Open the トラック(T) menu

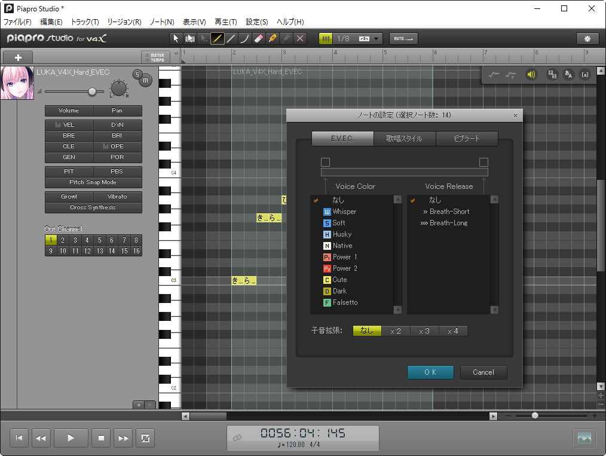coord(85,22)
